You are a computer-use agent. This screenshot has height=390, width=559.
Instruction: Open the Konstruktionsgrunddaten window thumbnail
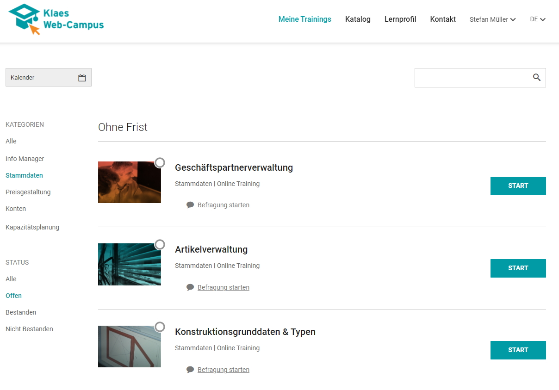tap(130, 347)
